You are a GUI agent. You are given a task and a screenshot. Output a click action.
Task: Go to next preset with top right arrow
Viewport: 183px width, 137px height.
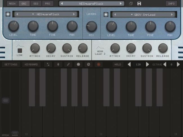(121, 4)
